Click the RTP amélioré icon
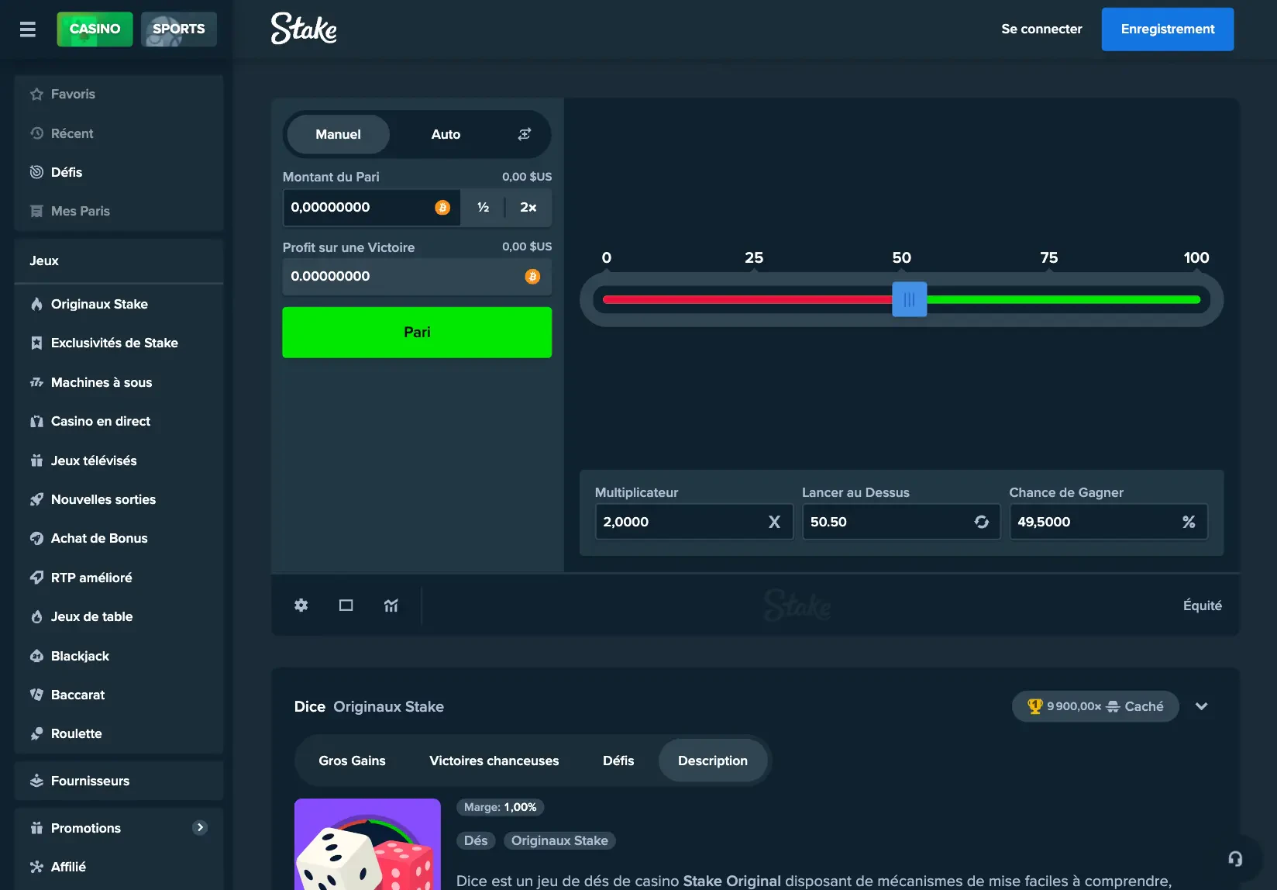1277x890 pixels. click(36, 578)
